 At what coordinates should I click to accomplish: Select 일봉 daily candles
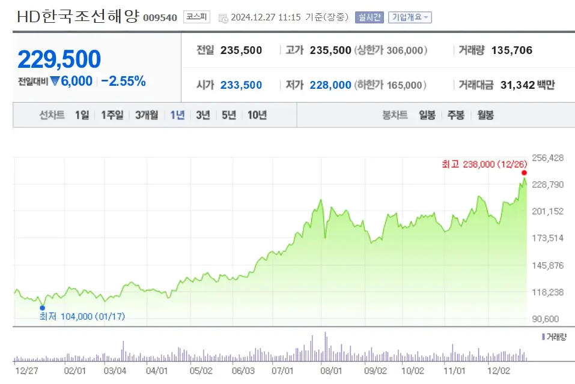pyautogui.click(x=427, y=113)
